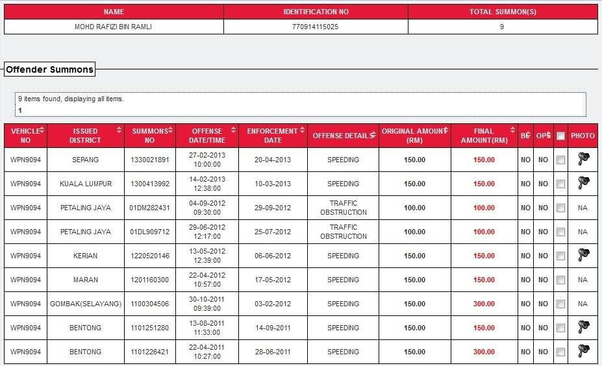This screenshot has width=602, height=366.
Task: Check the box for summons 01DM282431
Action: click(560, 208)
